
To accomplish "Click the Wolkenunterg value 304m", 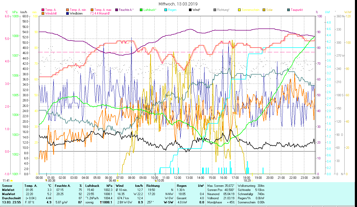I will (261, 186).
